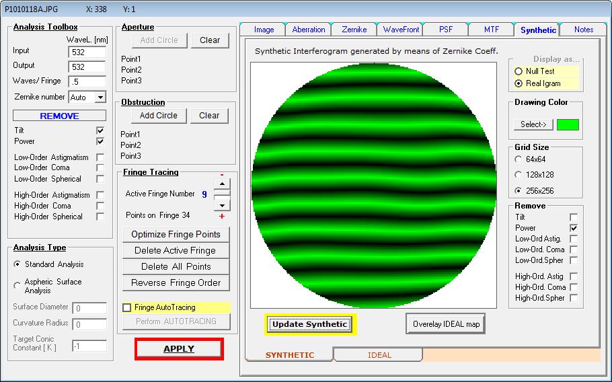Viewport: 612px width, 382px height.
Task: Click the synthetic interferogram image
Action: click(x=373, y=186)
